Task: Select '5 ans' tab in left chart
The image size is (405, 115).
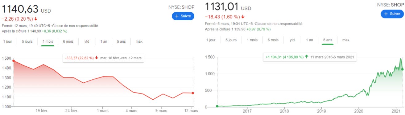Action: tap(122, 41)
